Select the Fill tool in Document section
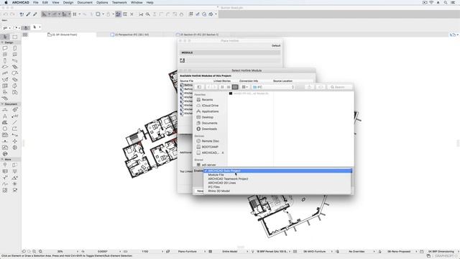 [x=5, y=122]
